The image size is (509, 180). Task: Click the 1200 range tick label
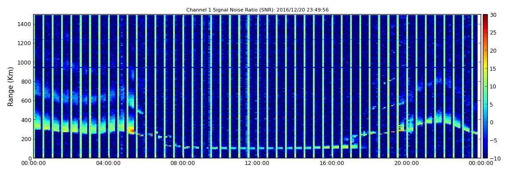point(25,43)
